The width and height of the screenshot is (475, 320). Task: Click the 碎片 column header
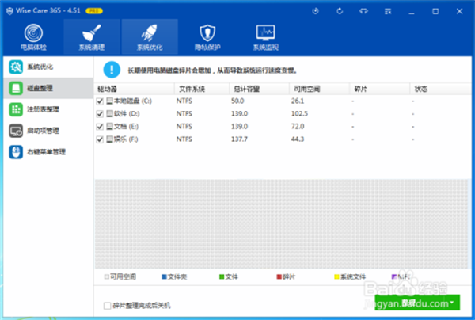pos(380,89)
